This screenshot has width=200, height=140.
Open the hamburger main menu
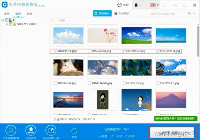click(165, 5)
